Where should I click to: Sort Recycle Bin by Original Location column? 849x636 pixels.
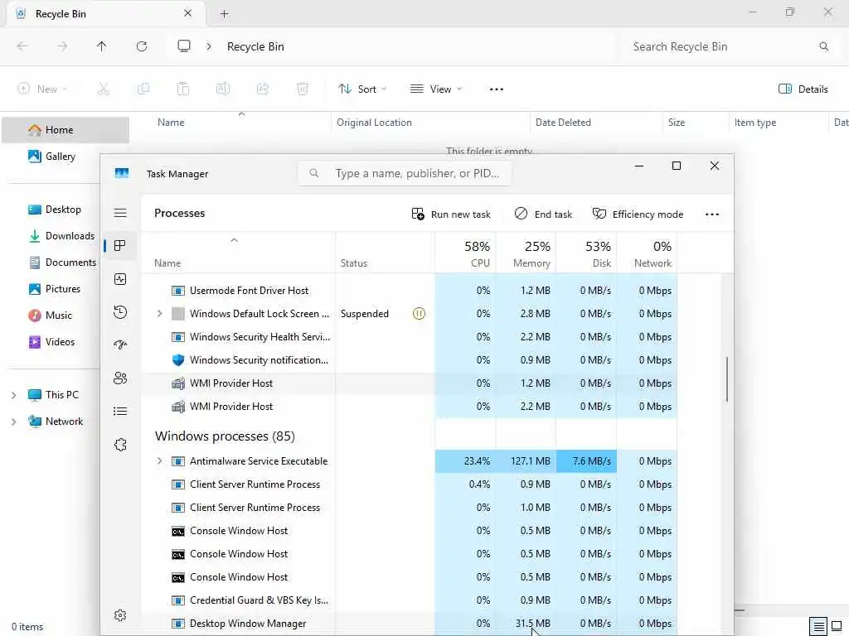coord(430,123)
